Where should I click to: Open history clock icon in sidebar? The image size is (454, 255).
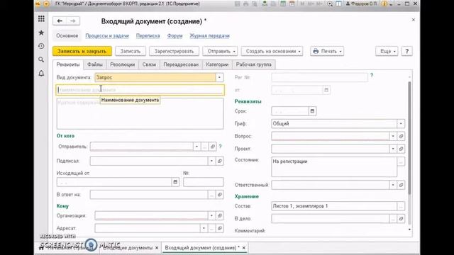pyautogui.click(x=41, y=46)
